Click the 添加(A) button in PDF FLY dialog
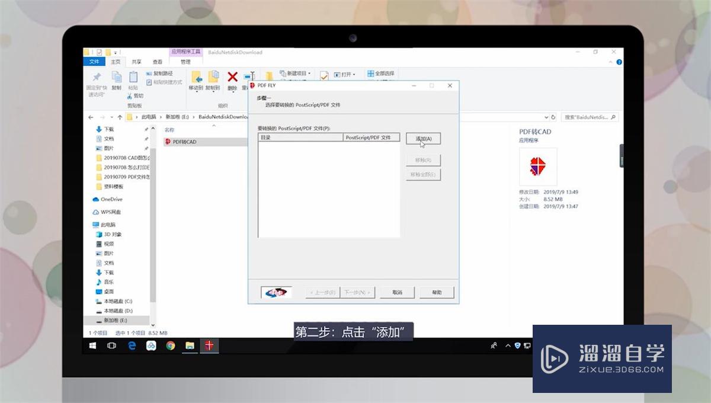 pyautogui.click(x=422, y=138)
